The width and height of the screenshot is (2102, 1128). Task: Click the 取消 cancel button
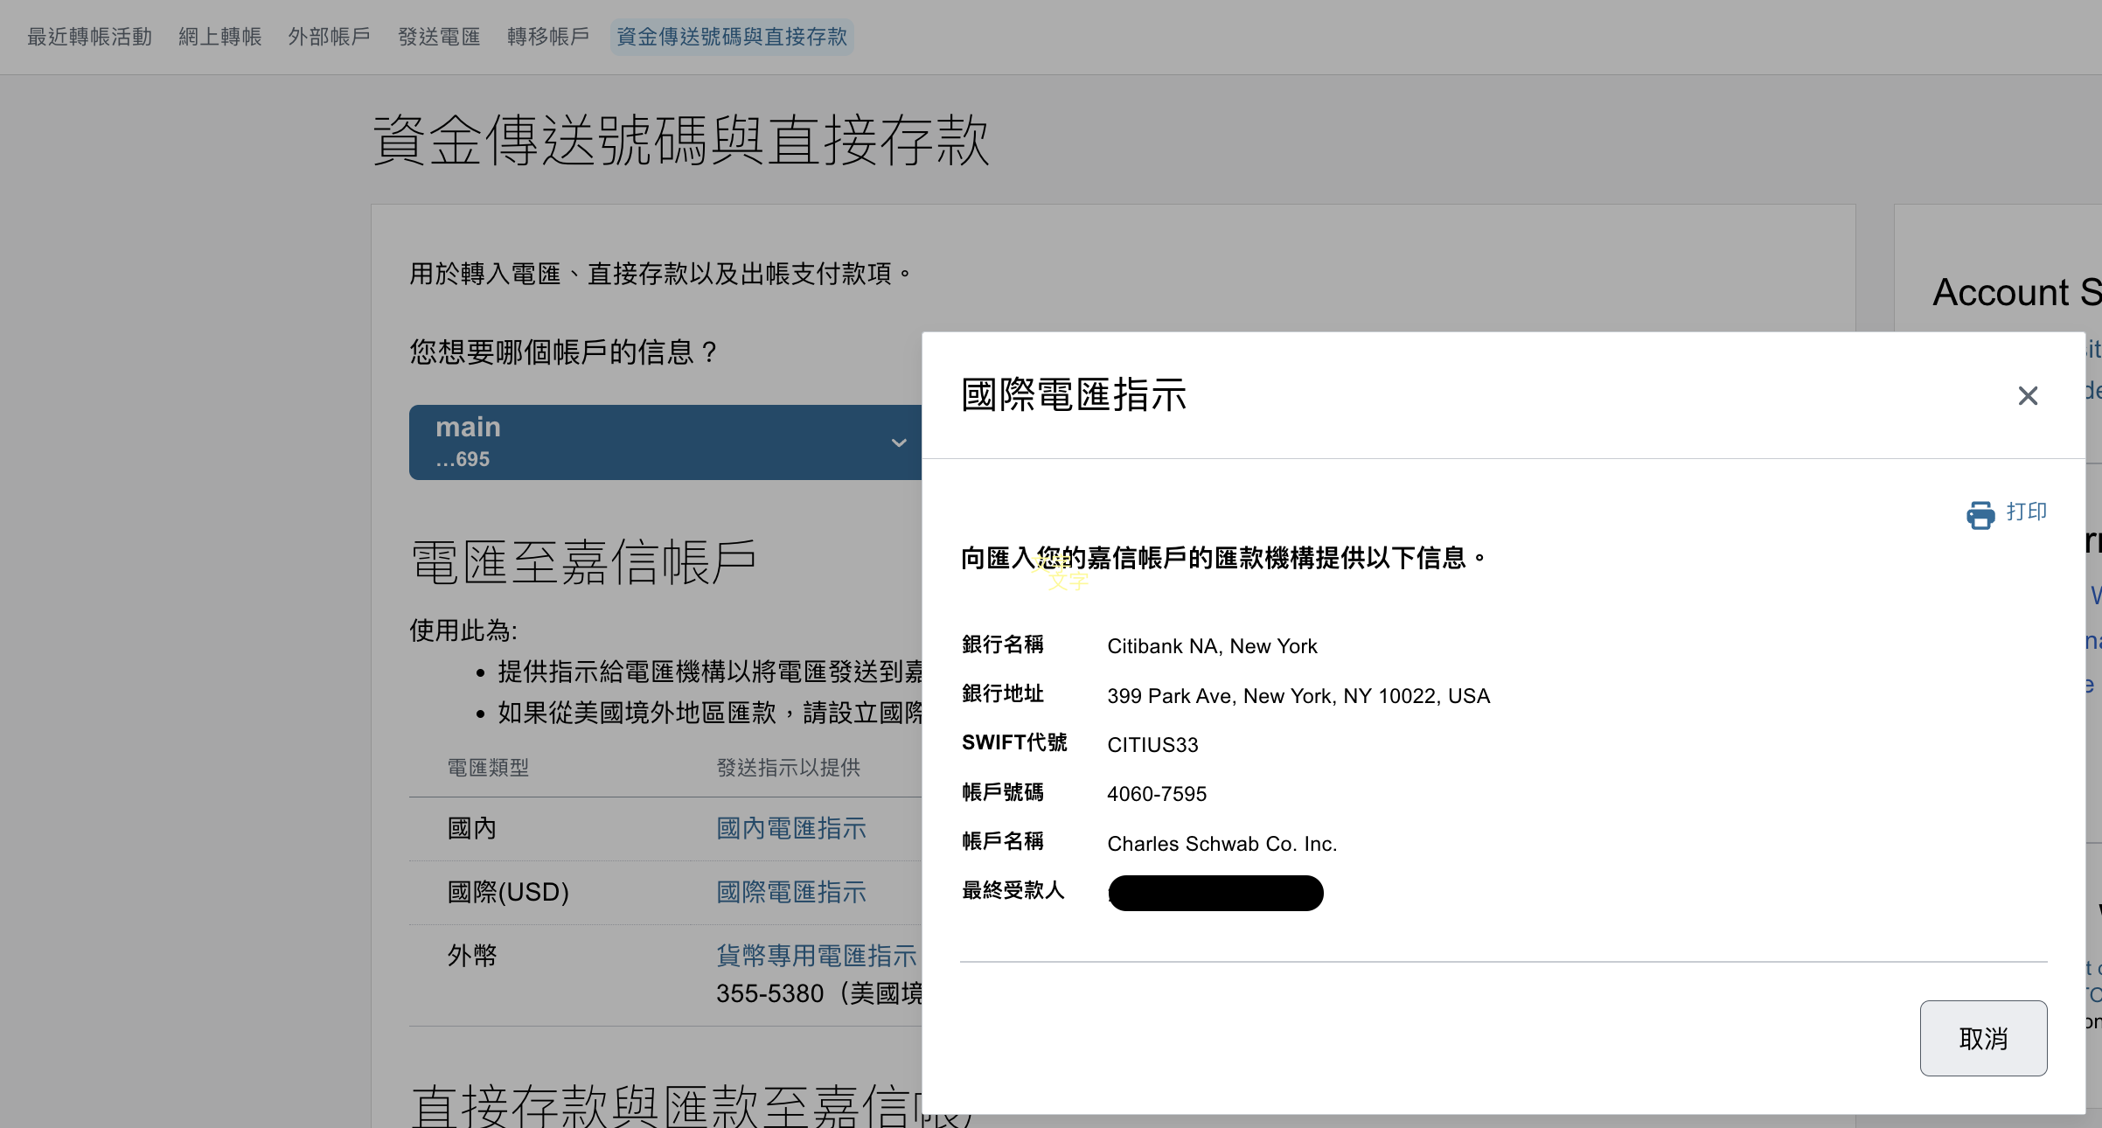[1983, 1038]
